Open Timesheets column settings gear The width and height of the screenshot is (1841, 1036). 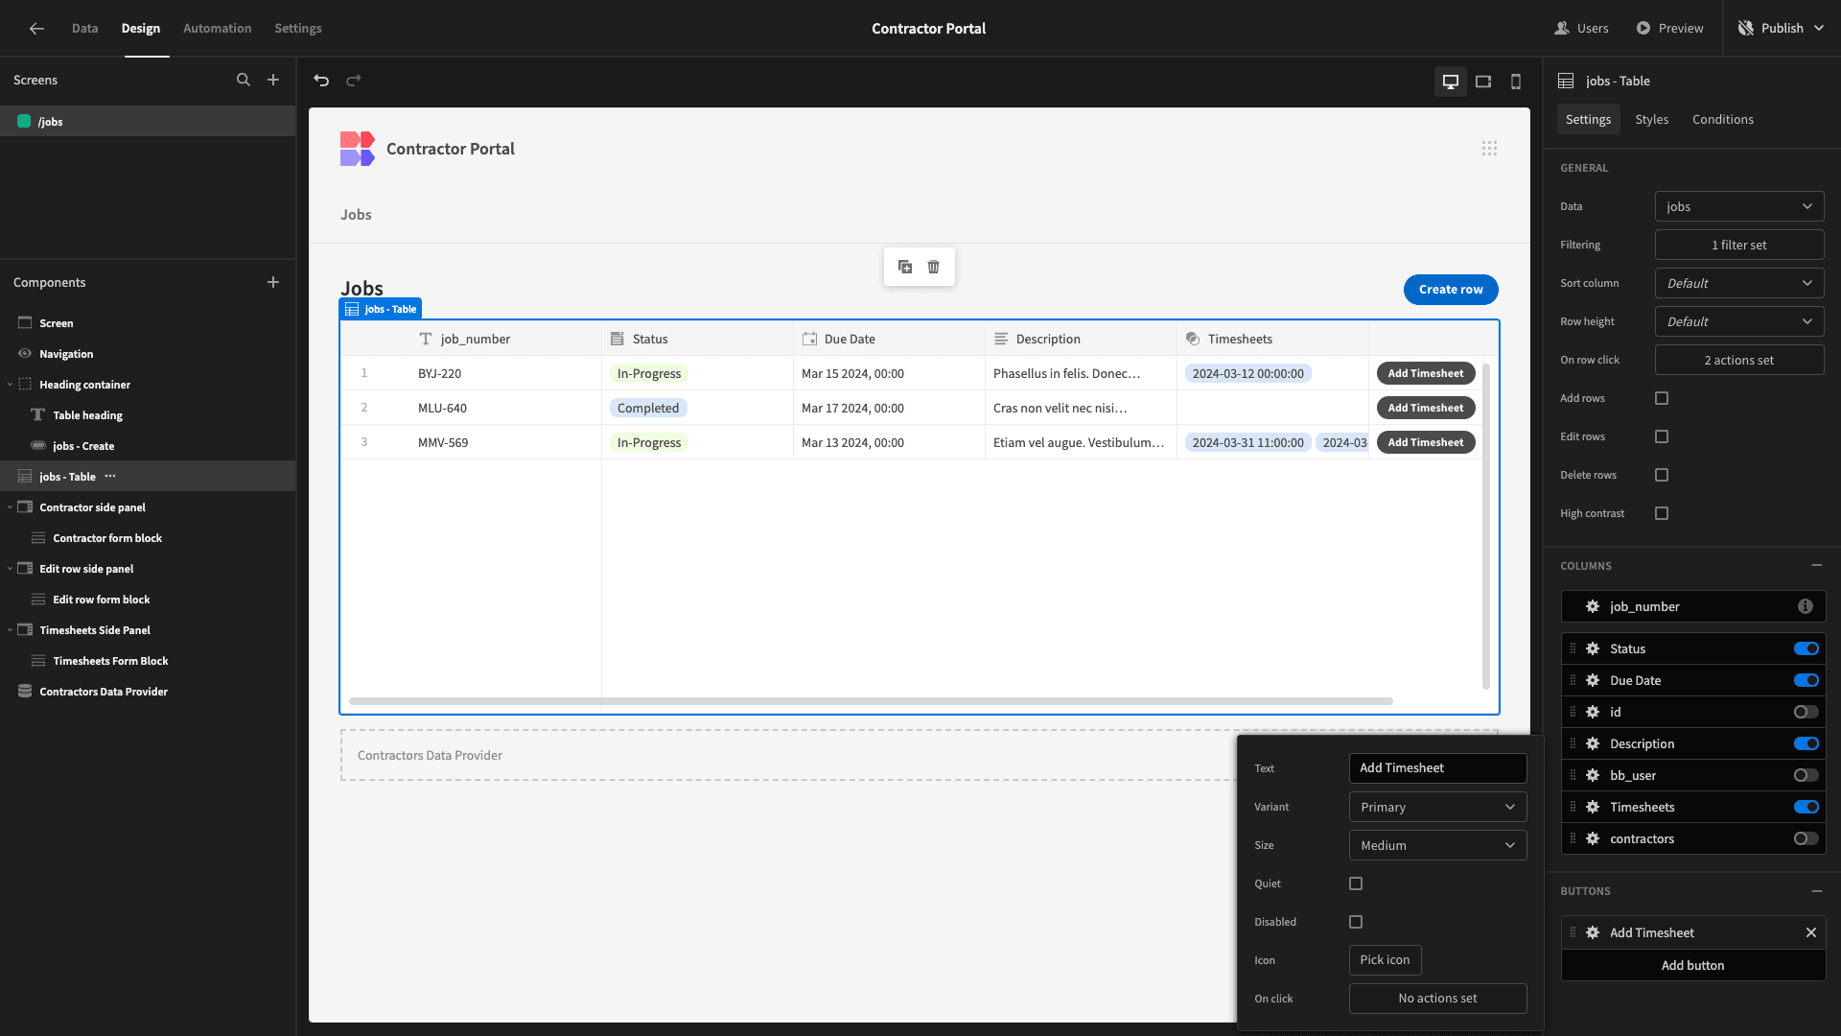[1593, 808]
